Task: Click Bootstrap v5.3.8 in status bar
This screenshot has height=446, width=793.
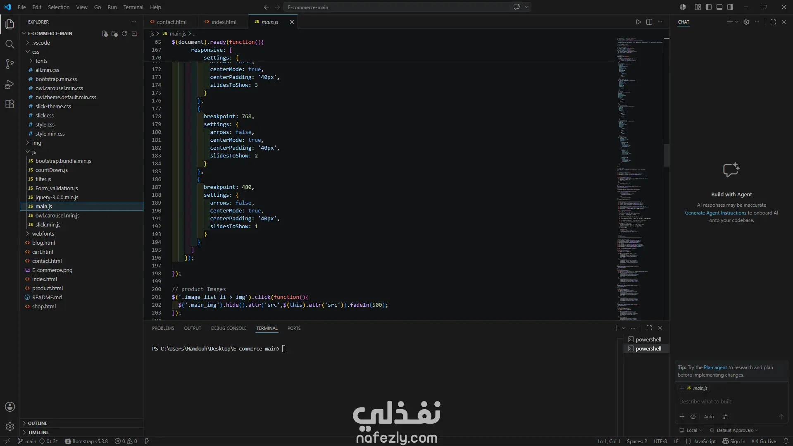Action: click(86, 441)
